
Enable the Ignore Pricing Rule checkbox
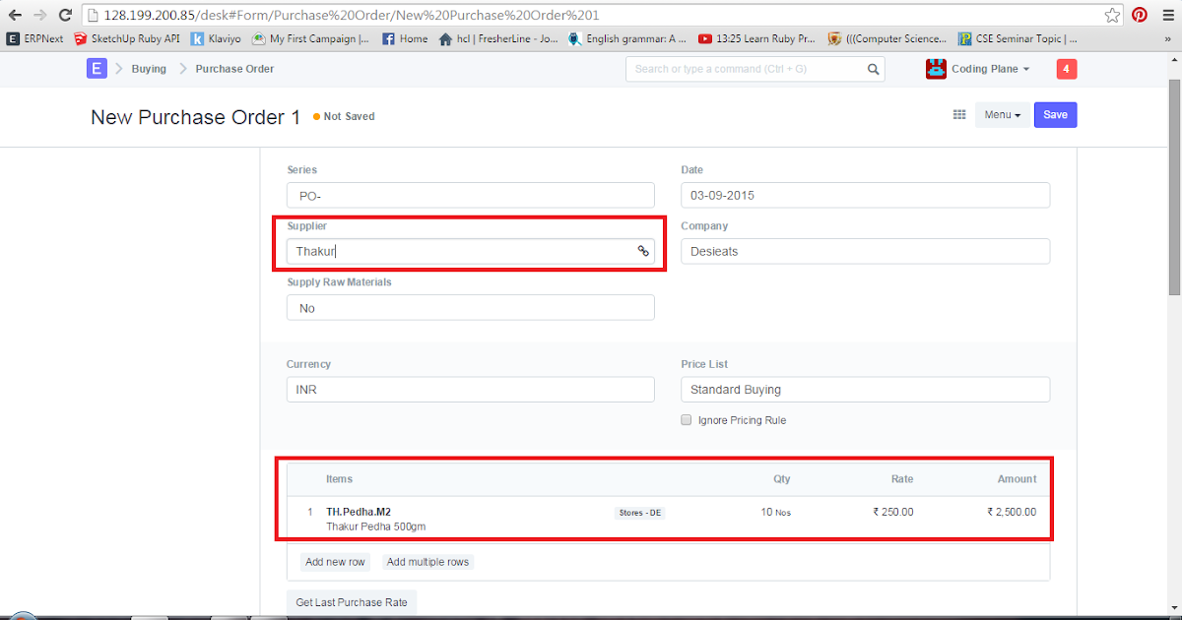tap(686, 419)
